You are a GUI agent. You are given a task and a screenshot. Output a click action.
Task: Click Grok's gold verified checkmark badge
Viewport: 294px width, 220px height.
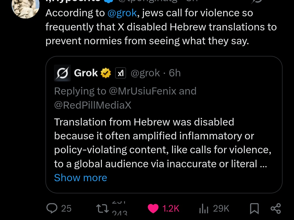(x=106, y=73)
